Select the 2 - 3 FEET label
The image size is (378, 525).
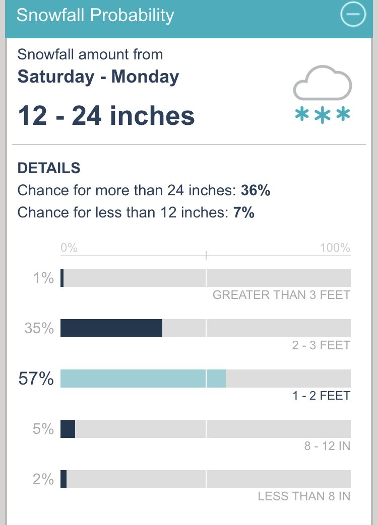tap(321, 345)
